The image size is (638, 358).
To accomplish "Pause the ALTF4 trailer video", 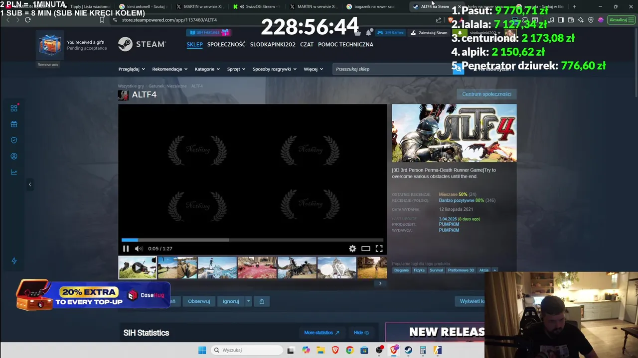I will click(x=126, y=249).
